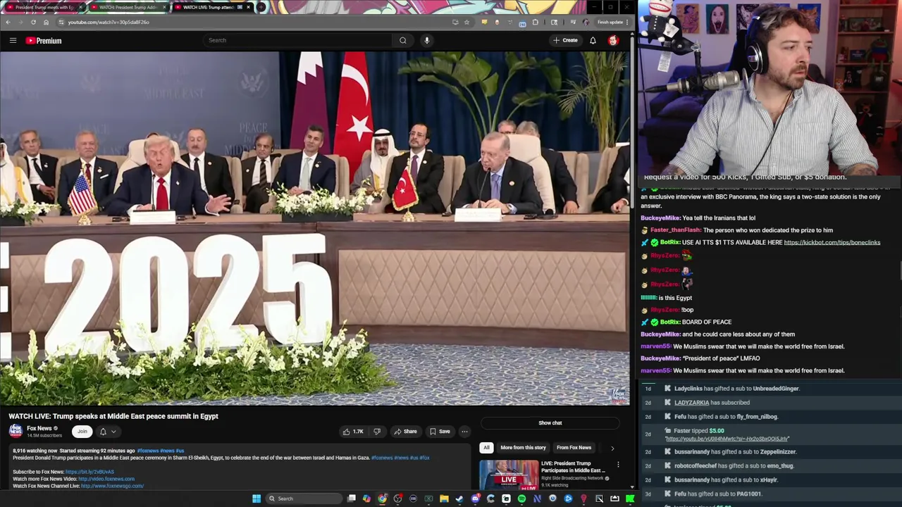Screen dimensions: 902x507
Task: Open the bit.ly Subscribe to Fox News link
Action: click(89, 472)
